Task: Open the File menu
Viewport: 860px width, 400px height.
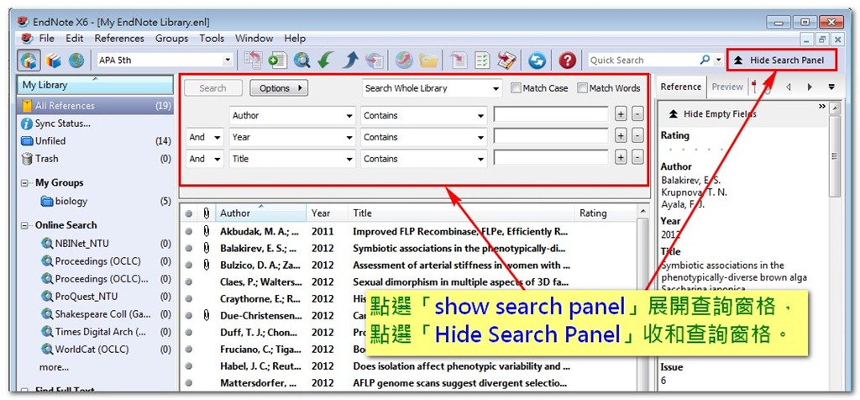Action: 47,39
